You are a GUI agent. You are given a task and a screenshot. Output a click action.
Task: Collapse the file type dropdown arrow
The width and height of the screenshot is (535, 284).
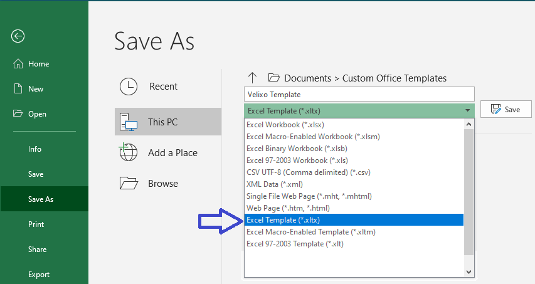tap(467, 110)
